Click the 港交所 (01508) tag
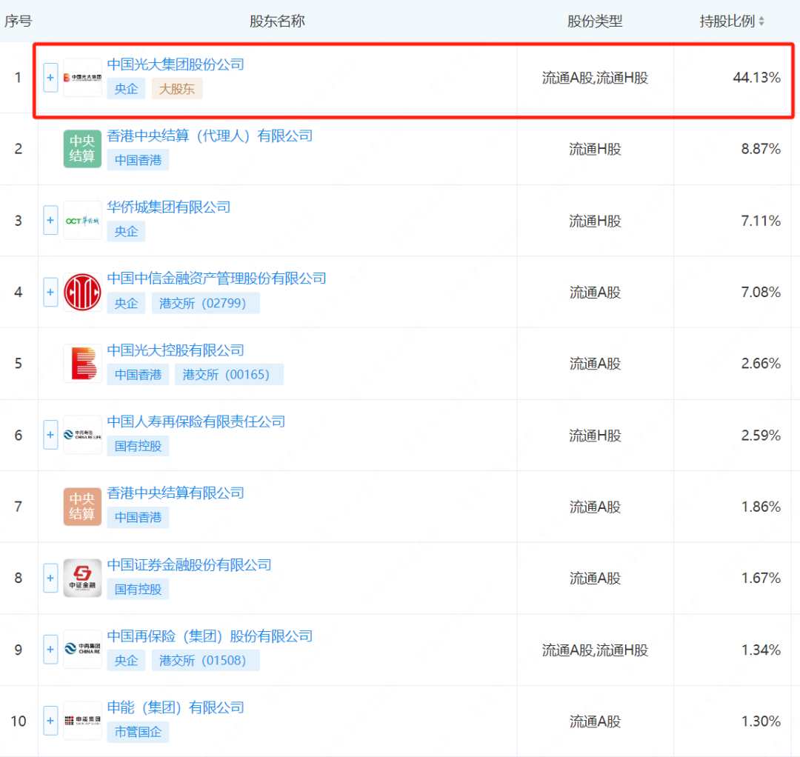The height and width of the screenshot is (757, 800). 206,660
